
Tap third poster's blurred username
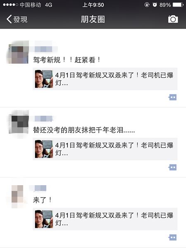tap(40, 188)
